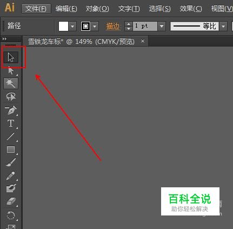Activate the Magic Wand tool
Viewport: 233px width, 229px height.
coord(11,83)
